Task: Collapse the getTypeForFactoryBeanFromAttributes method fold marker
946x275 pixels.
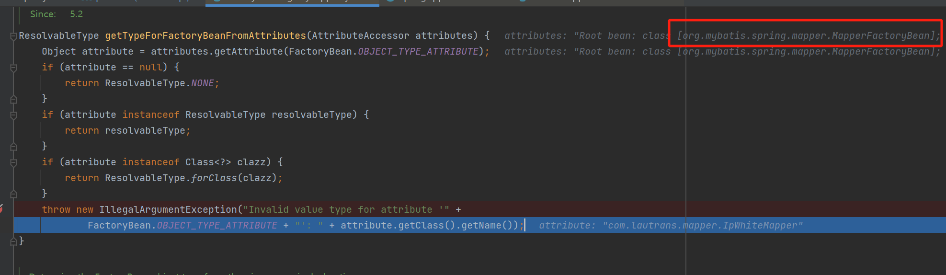Action: click(13, 36)
